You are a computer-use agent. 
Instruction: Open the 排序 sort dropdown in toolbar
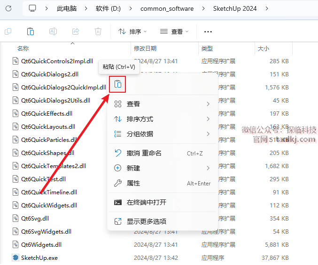132,31
